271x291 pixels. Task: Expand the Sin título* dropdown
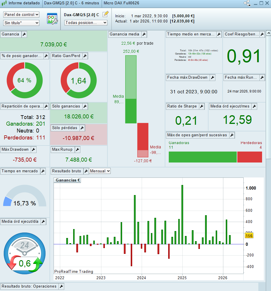point(21,23)
